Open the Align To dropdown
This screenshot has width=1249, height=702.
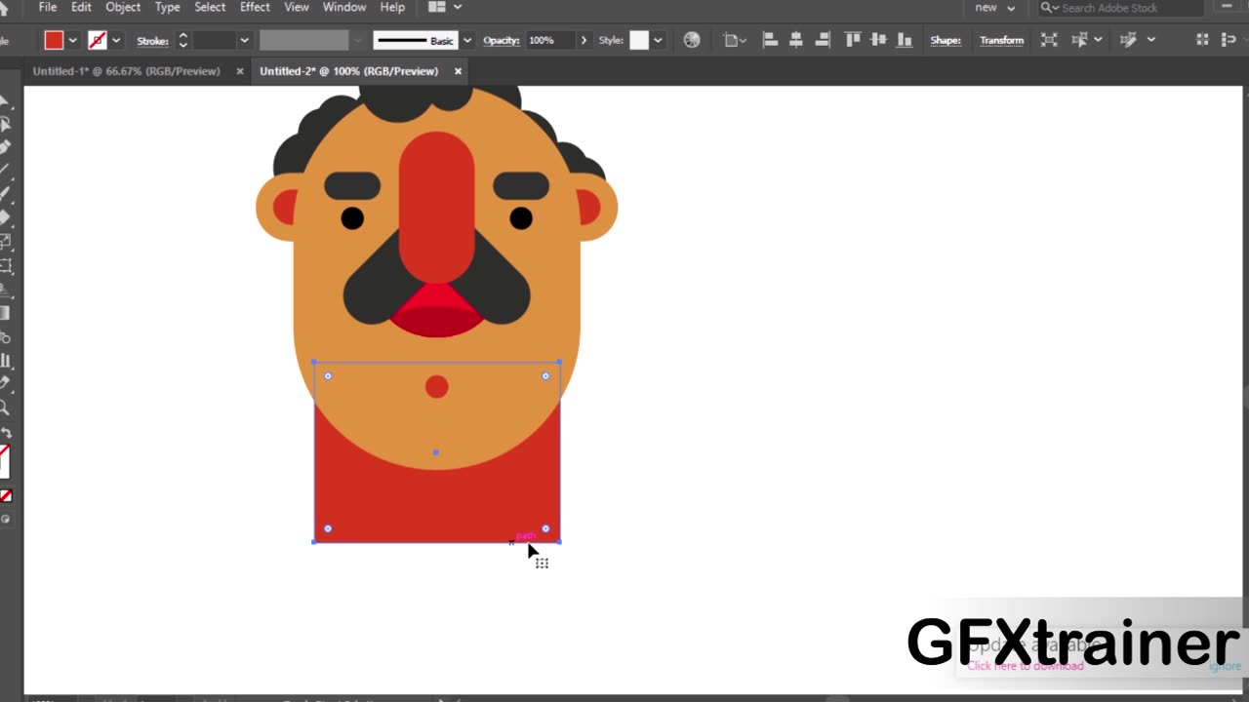coord(737,40)
